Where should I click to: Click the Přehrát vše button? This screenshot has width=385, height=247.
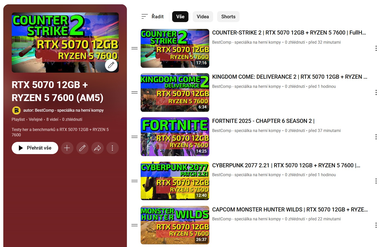click(35, 148)
